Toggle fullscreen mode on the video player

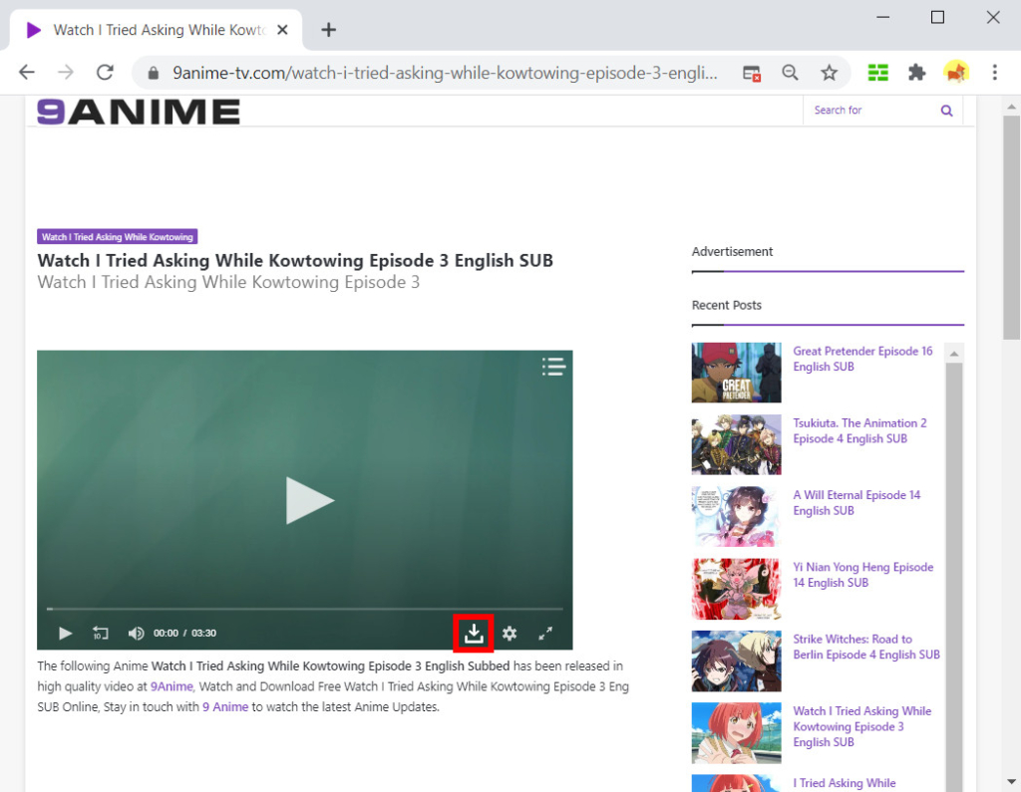pos(546,633)
